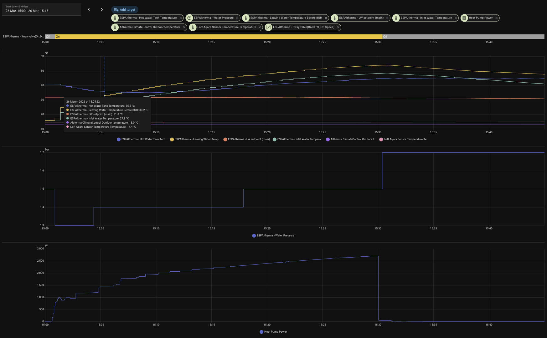Image resolution: width=547 pixels, height=338 pixels.
Task: Remove the Water Pressure target chip
Action: pyautogui.click(x=237, y=18)
